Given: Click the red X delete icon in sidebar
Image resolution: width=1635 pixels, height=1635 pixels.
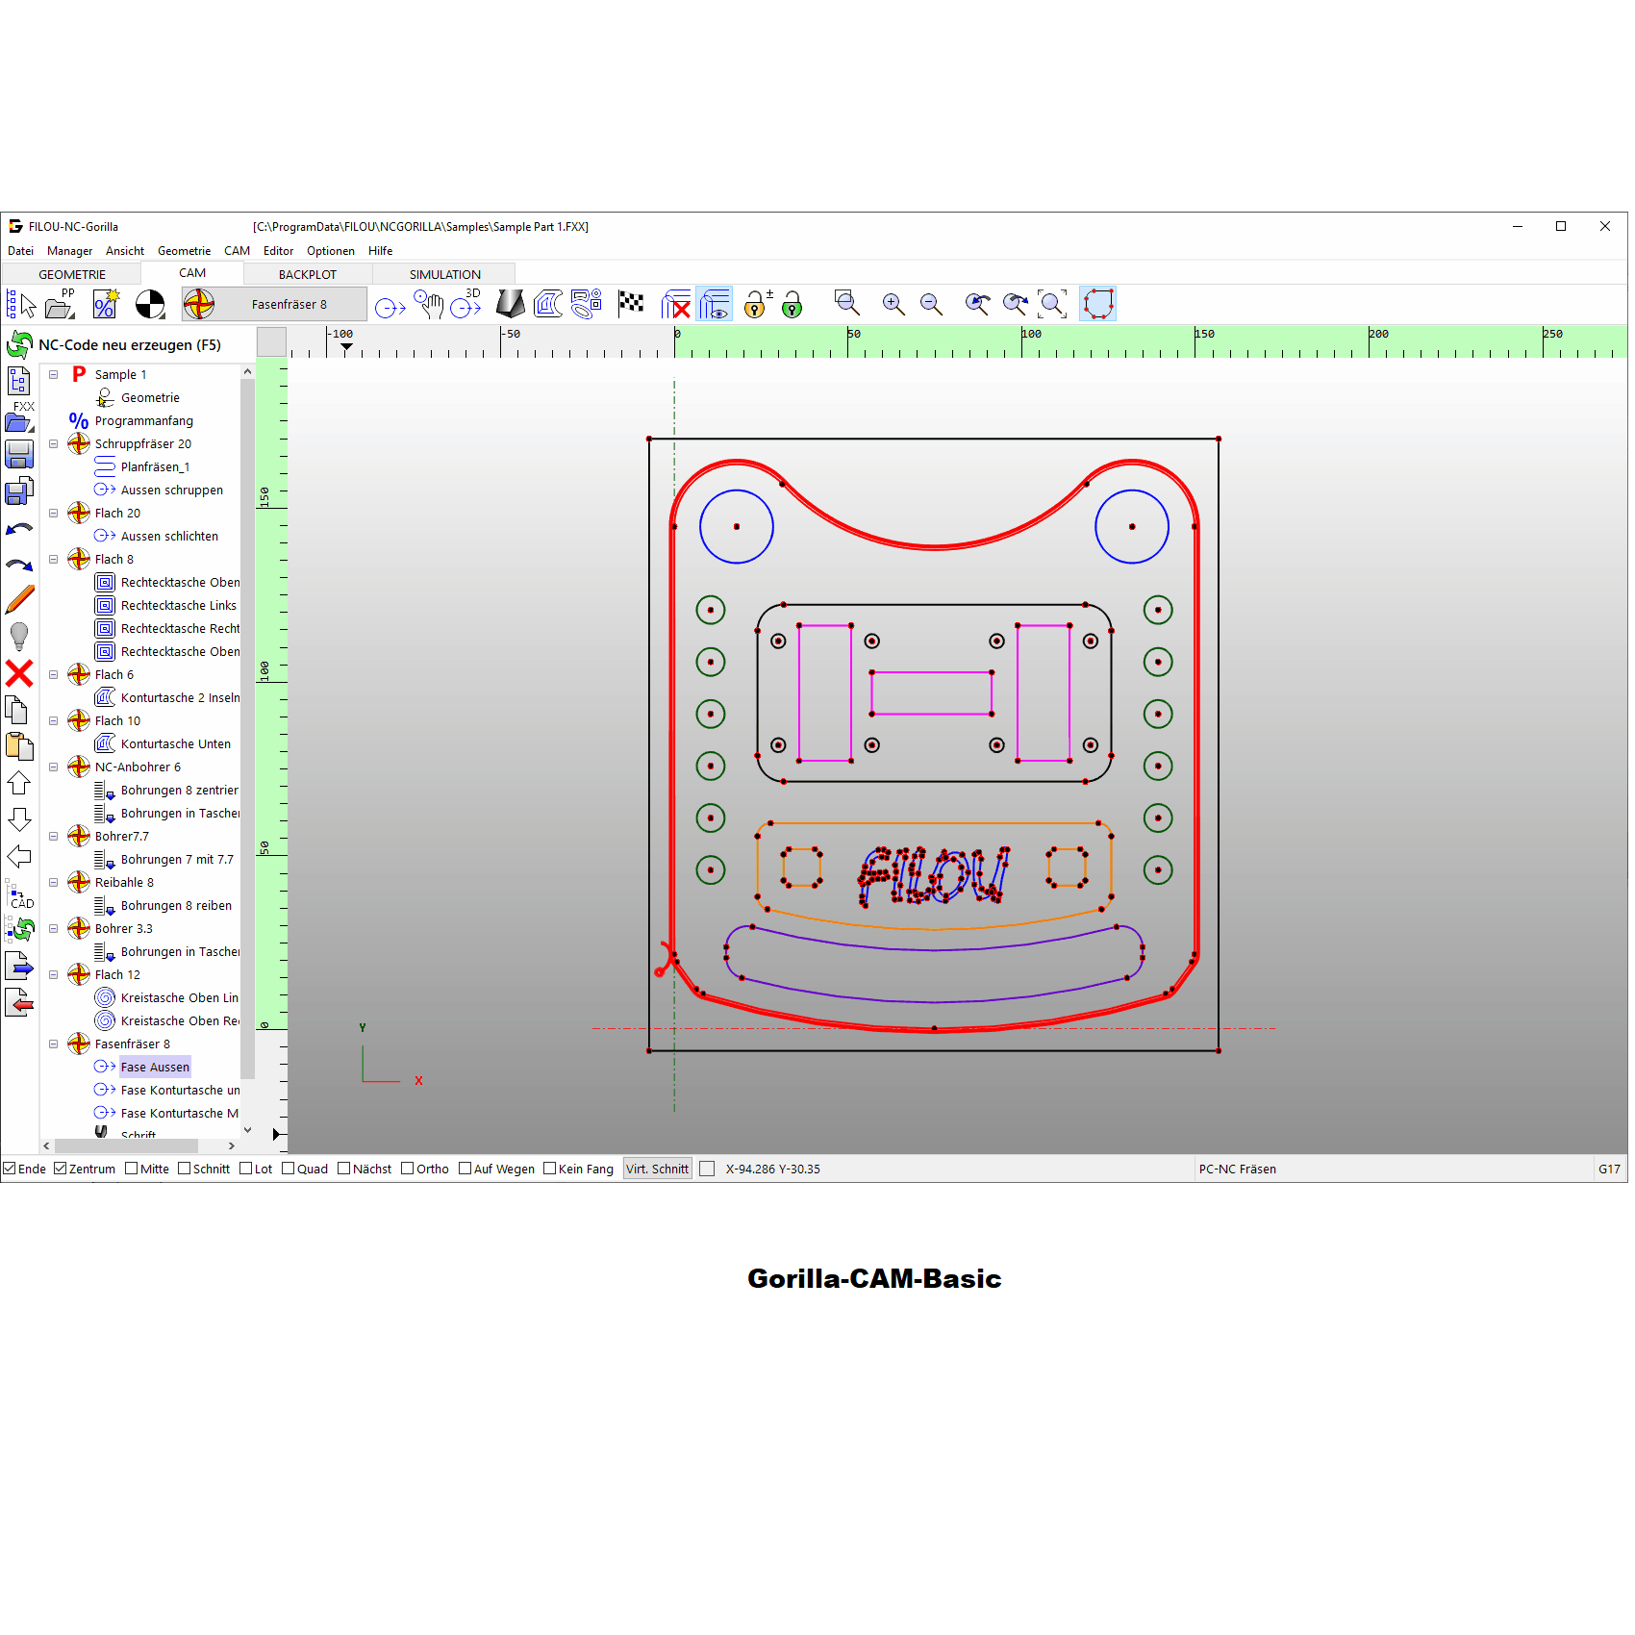Looking at the screenshot, I should [x=19, y=673].
